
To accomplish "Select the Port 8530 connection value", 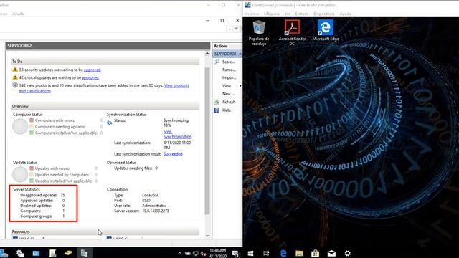I will [x=146, y=200].
